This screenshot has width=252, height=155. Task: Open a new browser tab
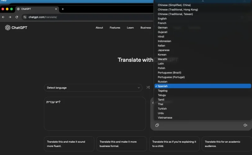[63, 9]
